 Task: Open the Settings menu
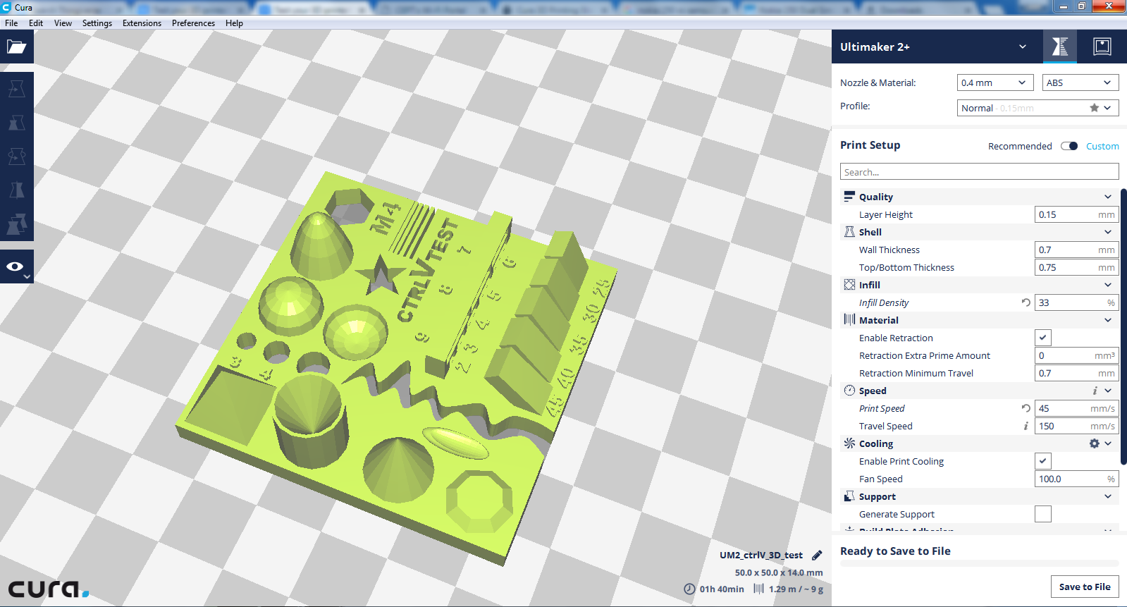(97, 23)
